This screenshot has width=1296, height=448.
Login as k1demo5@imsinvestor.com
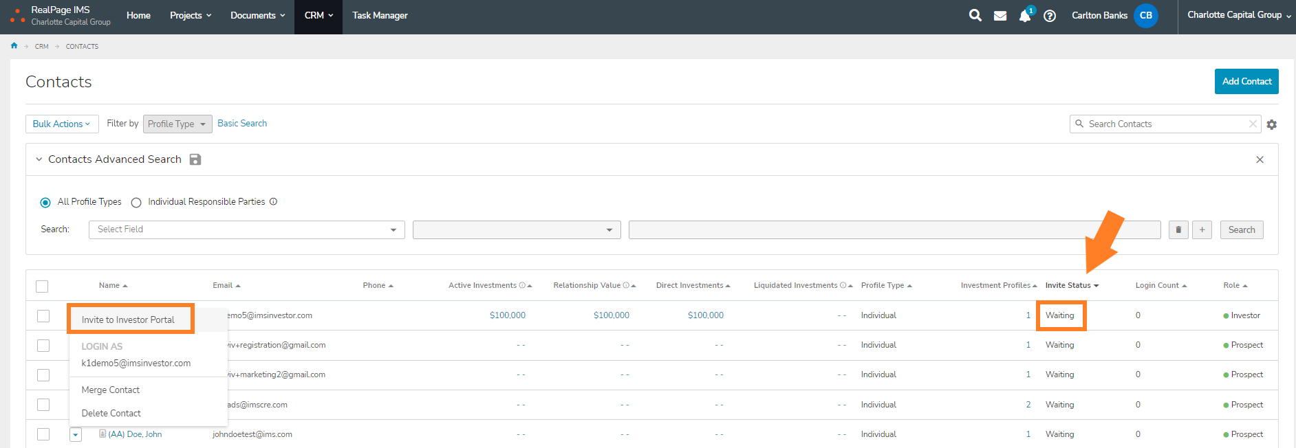pos(136,363)
